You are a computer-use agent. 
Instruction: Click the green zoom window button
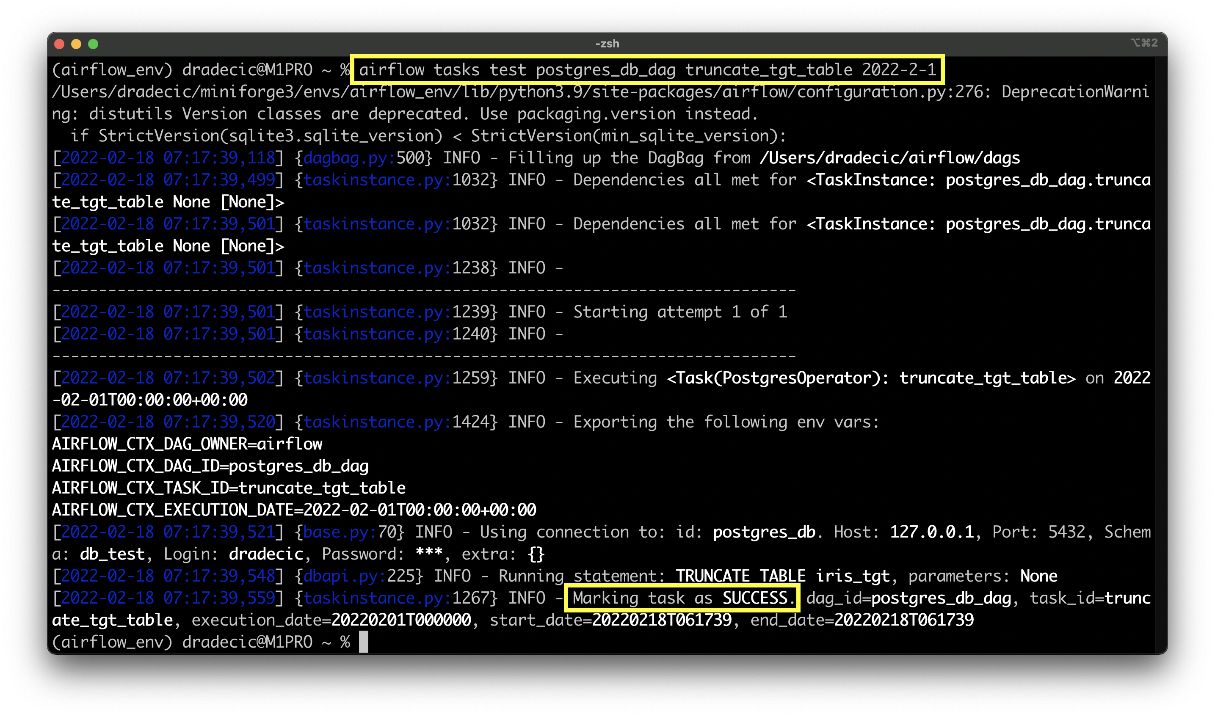tap(93, 44)
